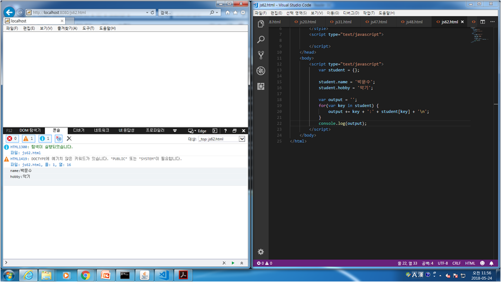Expand additional developer tools dropdown

coord(175,131)
